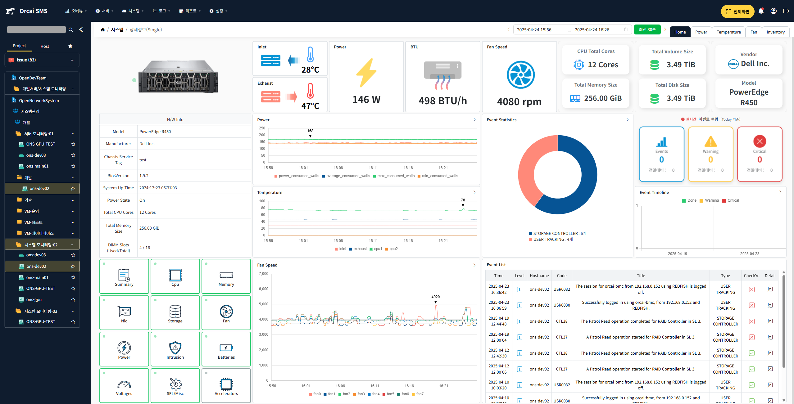Toggle the Critical legend swatch in Event Timeline

(x=724, y=201)
